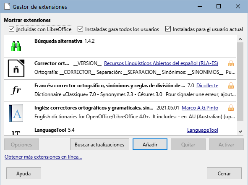Click English dictionaries for OpenOffice description

click(x=135, y=117)
